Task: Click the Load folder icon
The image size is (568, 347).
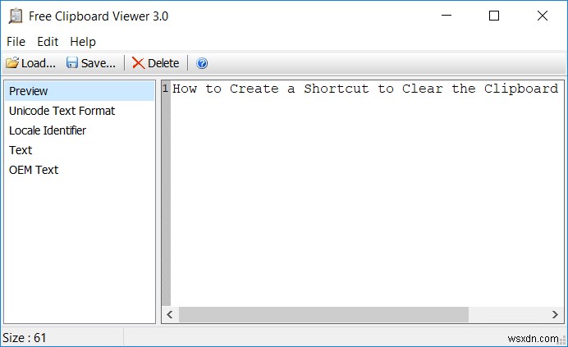Action: (x=12, y=63)
